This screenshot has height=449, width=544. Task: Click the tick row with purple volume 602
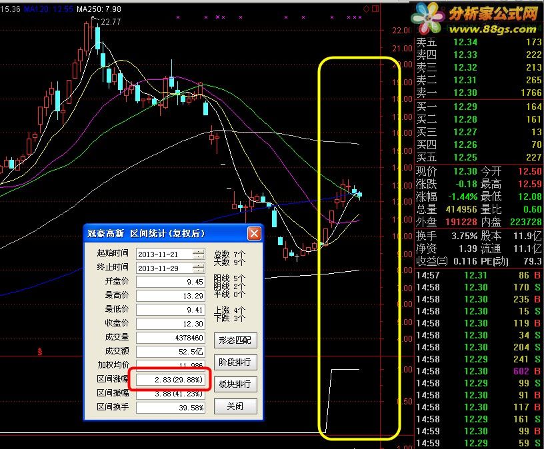point(479,371)
